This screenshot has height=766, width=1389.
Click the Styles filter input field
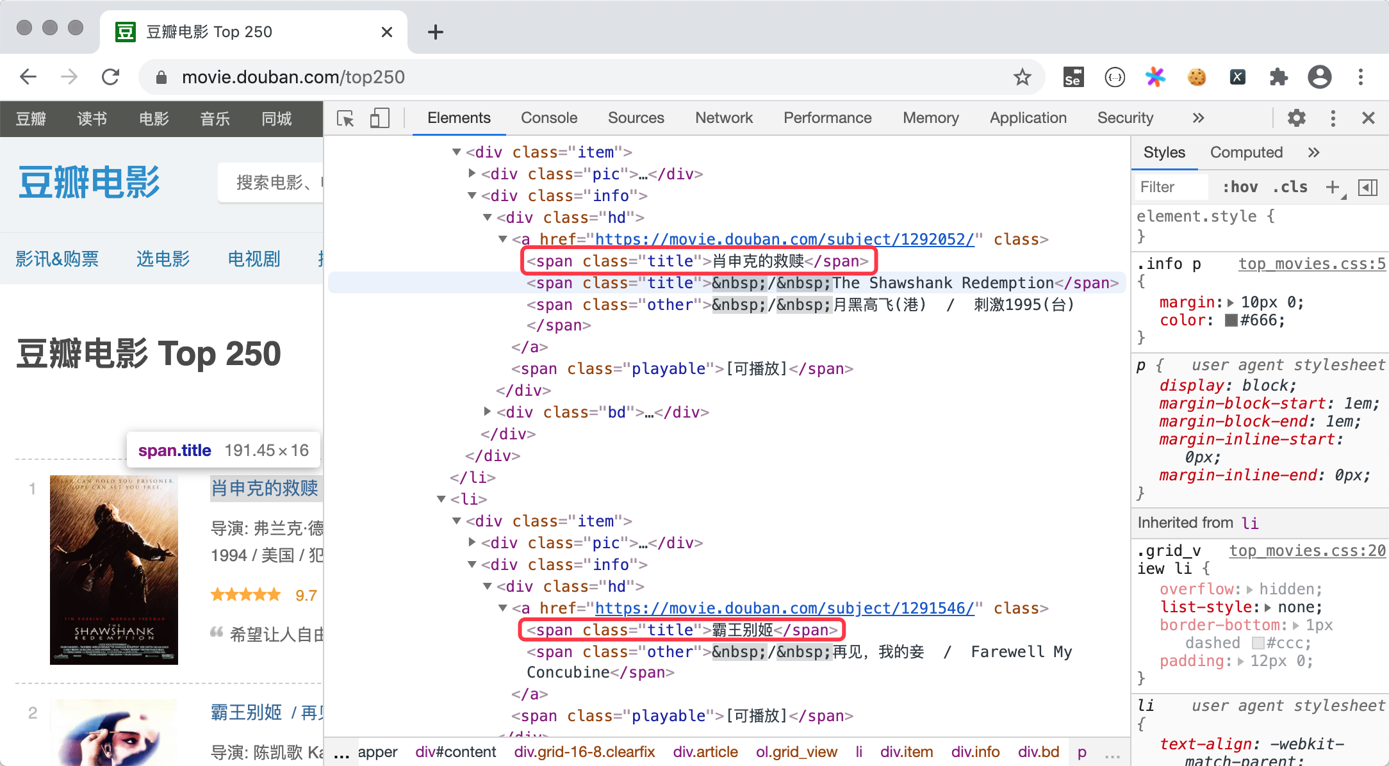[1170, 186]
